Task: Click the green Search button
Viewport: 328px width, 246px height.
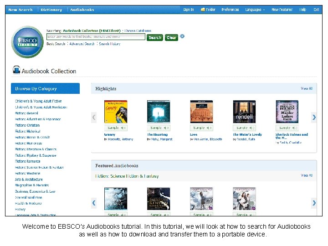Action: (155, 38)
